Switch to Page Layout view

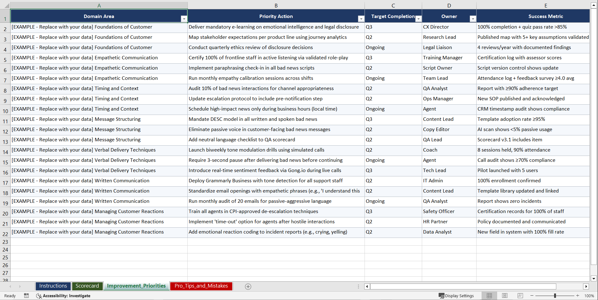pos(505,296)
